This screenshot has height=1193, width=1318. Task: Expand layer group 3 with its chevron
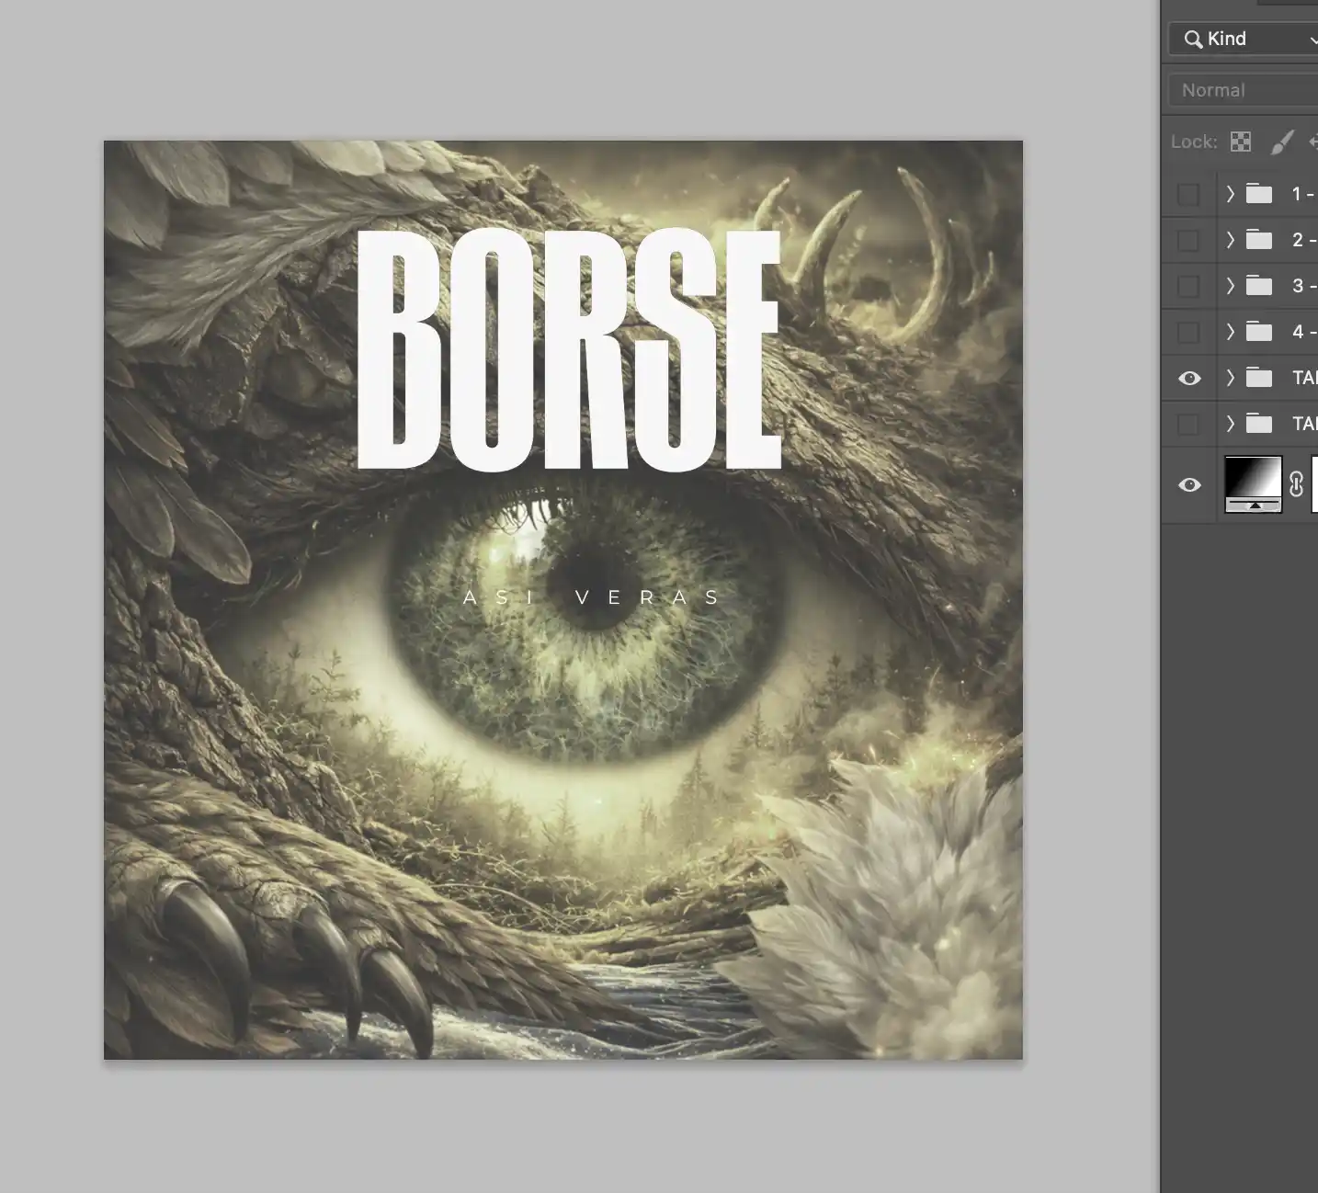1230,286
